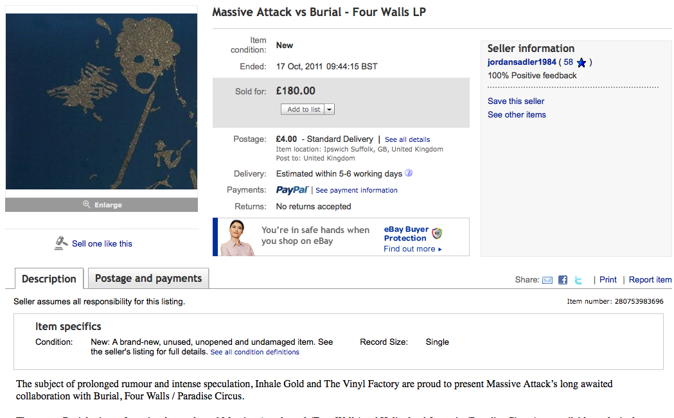Click Save this seller link
The image size is (674, 418).
tap(516, 101)
